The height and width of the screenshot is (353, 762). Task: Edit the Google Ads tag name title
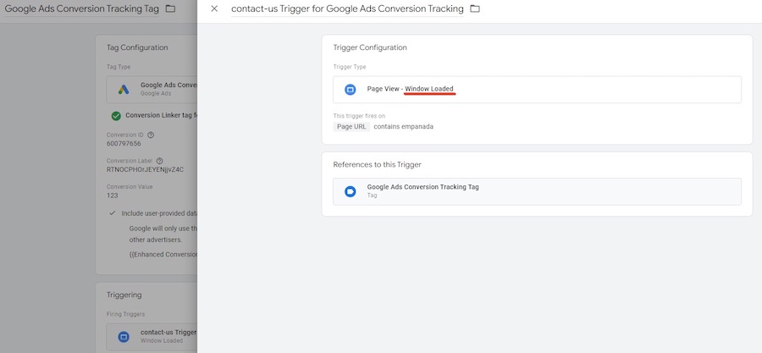tap(82, 8)
